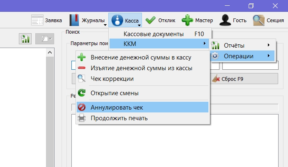Open the Гость silhouette toolbar item
The image size is (288, 167).
click(233, 20)
